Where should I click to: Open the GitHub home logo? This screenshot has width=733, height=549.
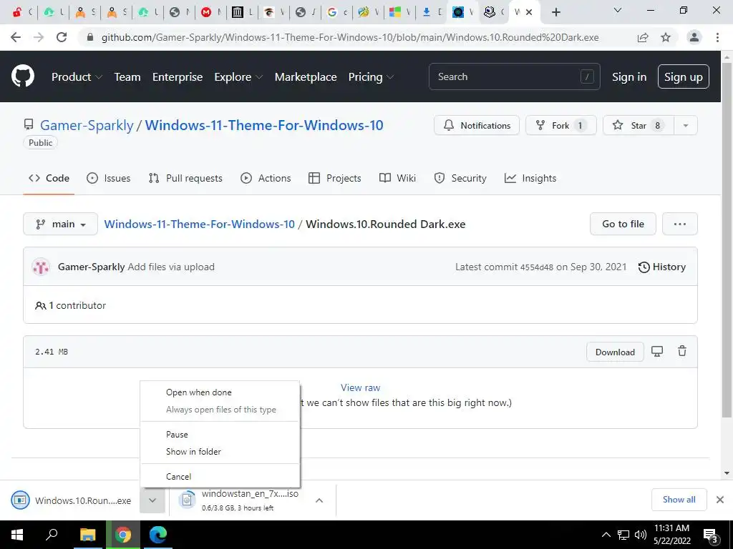[23, 76]
